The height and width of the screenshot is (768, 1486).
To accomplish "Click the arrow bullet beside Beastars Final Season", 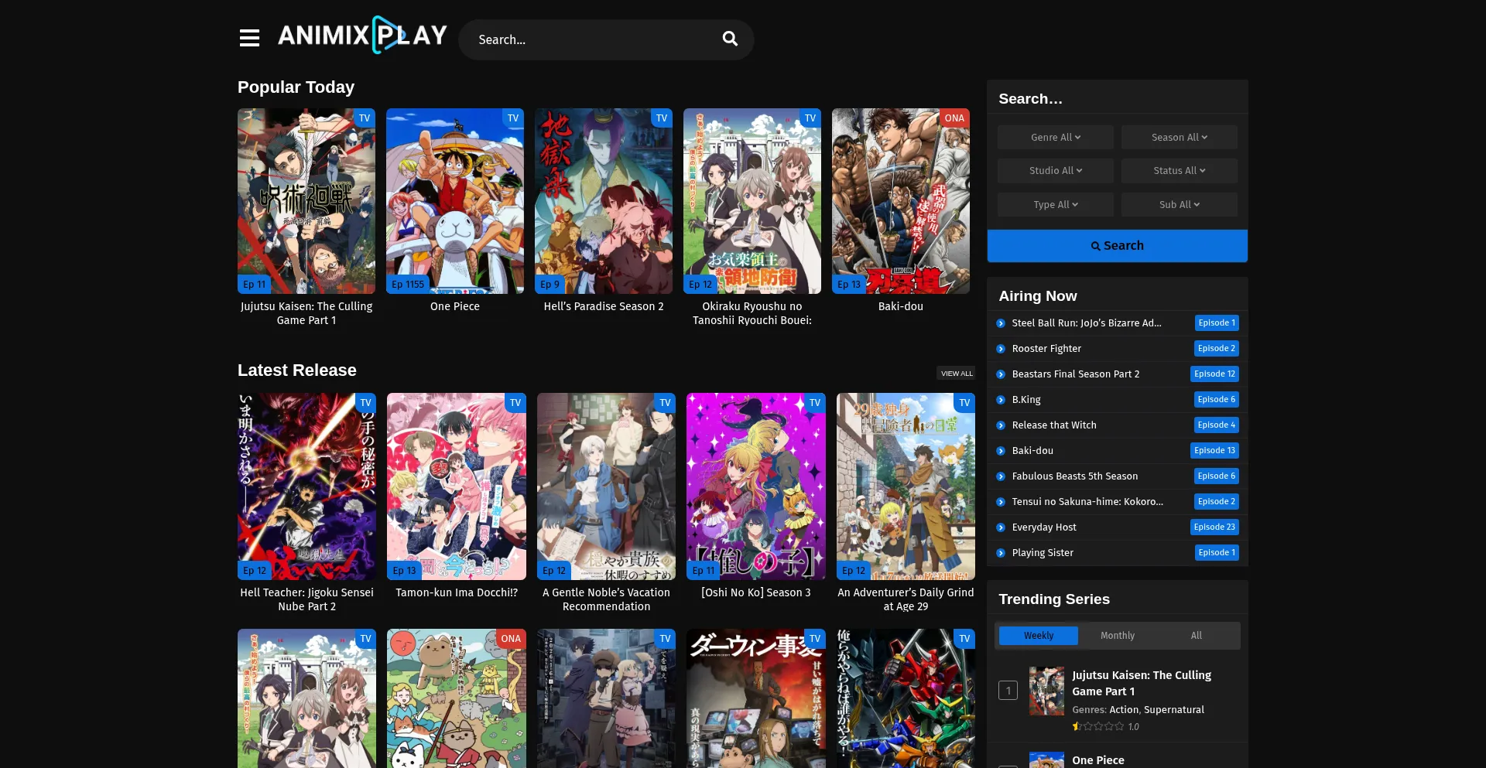I will [1001, 374].
